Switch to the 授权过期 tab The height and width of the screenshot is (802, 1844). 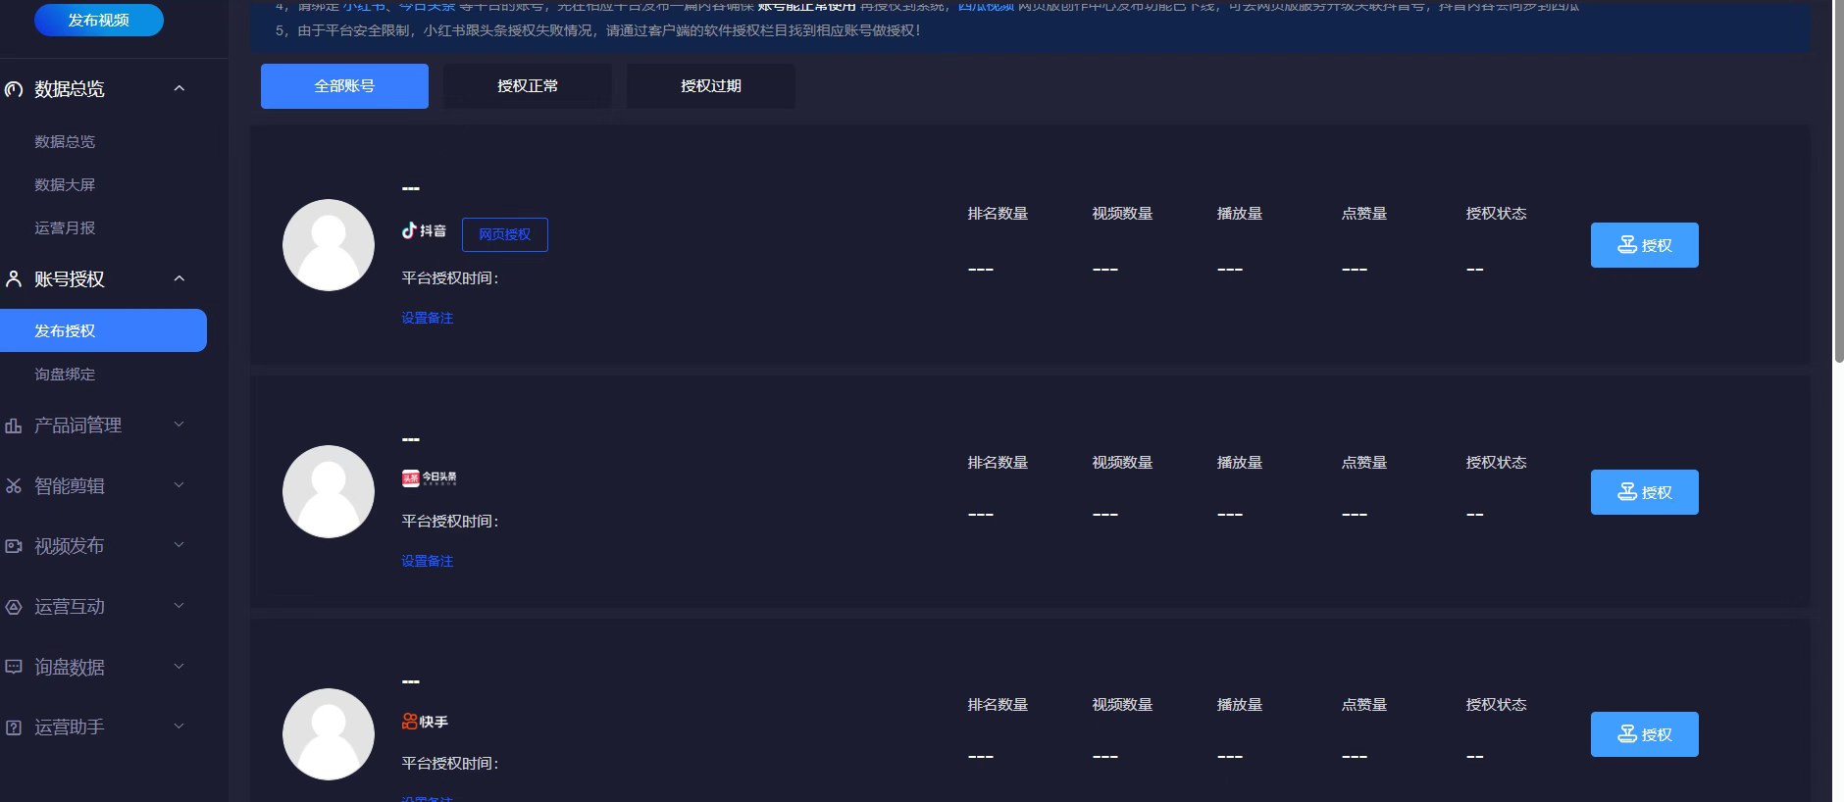[x=711, y=86]
